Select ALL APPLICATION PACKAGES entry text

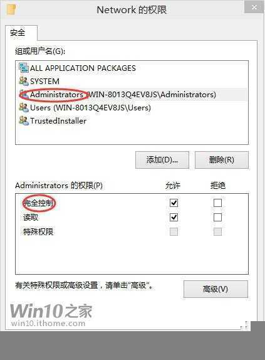pos(83,68)
